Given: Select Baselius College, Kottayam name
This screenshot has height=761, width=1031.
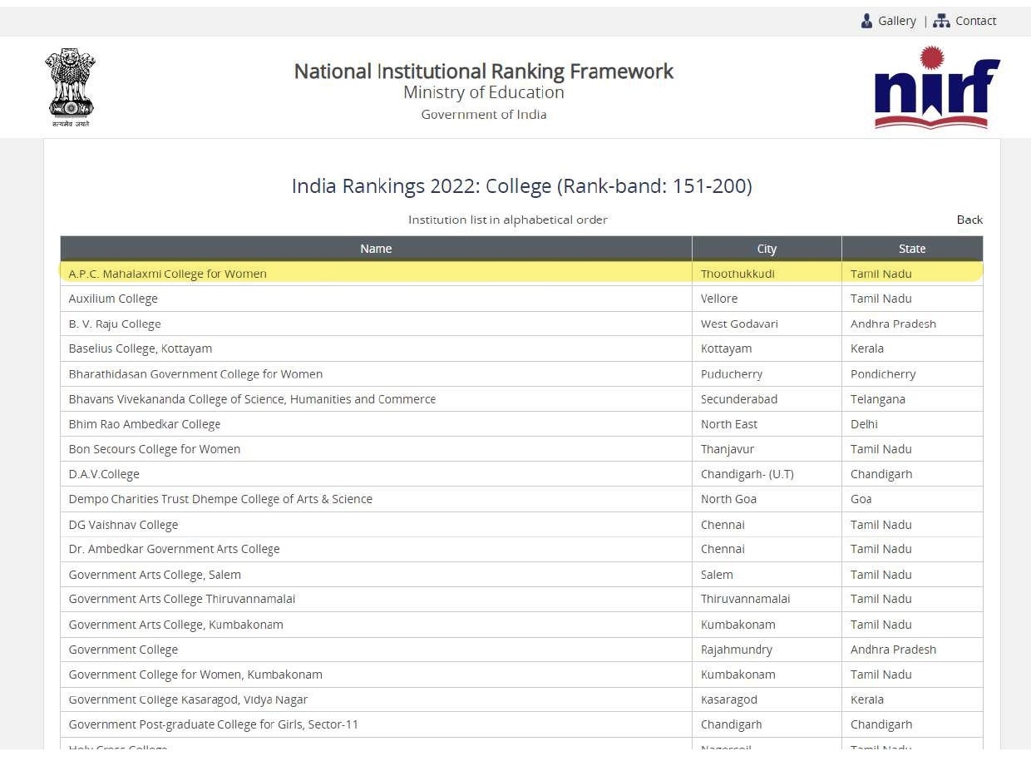Looking at the screenshot, I should tap(141, 348).
